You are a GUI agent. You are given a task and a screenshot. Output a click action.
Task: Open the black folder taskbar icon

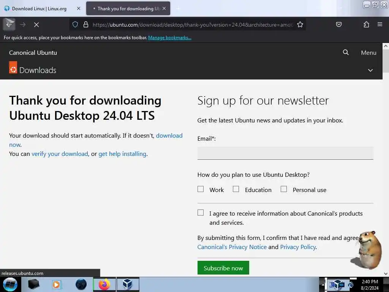point(34,284)
